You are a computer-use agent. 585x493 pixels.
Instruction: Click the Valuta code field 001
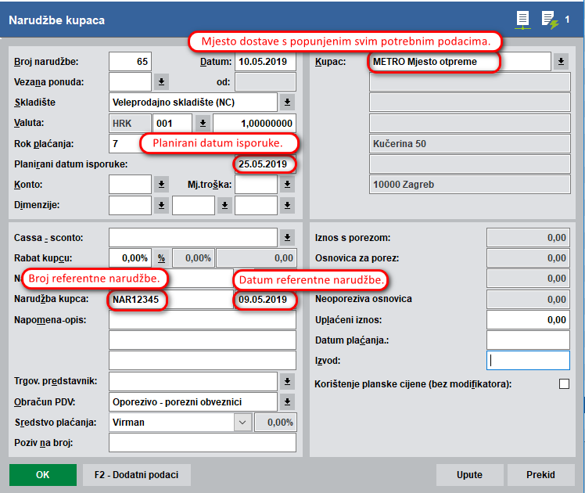pos(172,123)
